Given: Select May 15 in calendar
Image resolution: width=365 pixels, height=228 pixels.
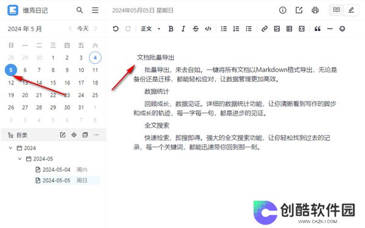Looking at the screenshot, I should click(x=53, y=83).
